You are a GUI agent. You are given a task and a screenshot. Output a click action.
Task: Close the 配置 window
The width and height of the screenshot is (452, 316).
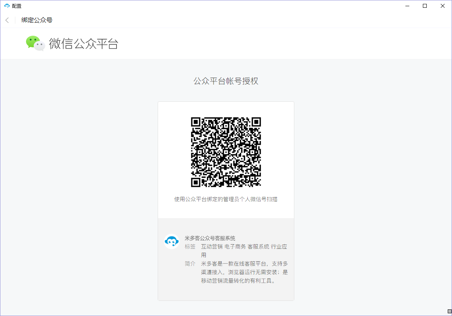(442, 6)
